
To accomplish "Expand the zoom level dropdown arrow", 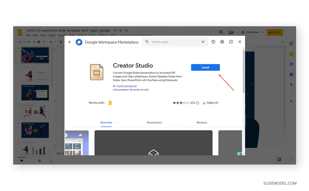I will [x=55, y=42].
